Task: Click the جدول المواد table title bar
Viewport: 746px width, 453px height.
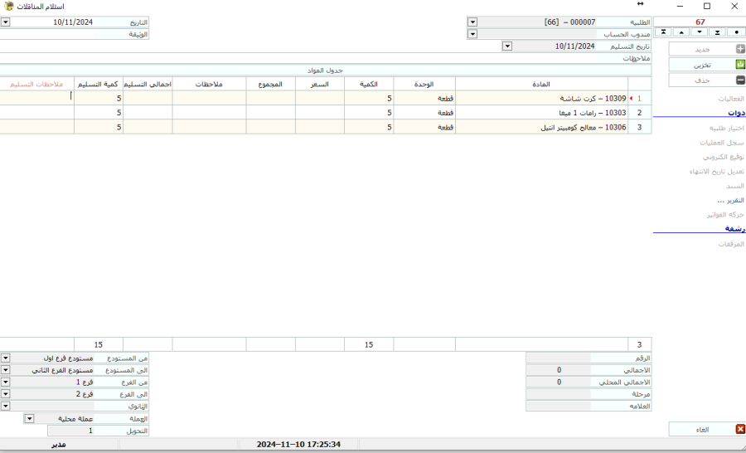Action: pyautogui.click(x=326, y=70)
